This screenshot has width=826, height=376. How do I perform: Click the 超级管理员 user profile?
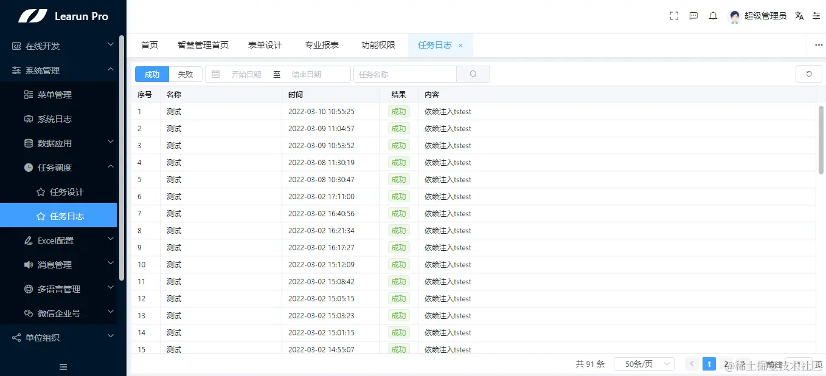(756, 16)
